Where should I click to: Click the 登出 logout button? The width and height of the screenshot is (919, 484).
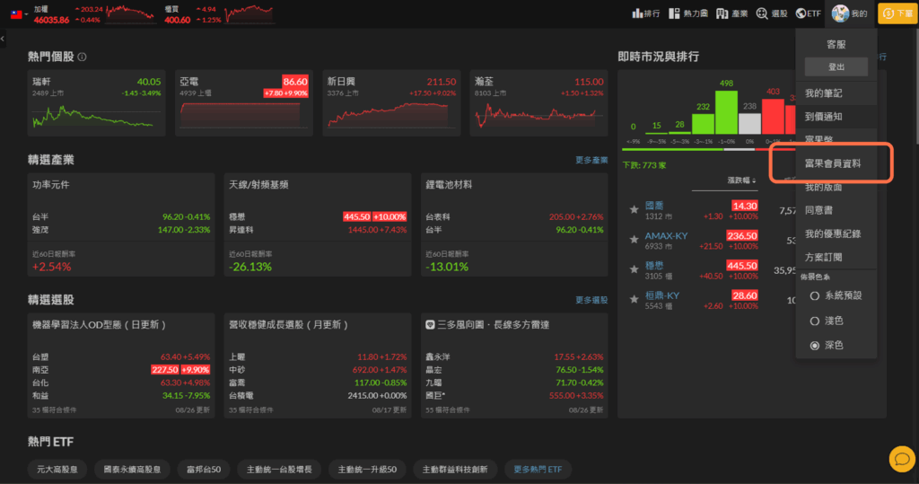[x=836, y=66]
